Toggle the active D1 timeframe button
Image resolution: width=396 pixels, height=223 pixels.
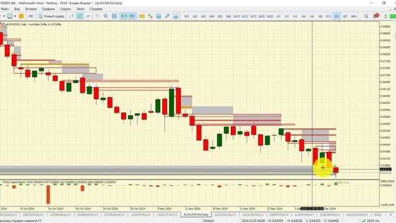point(337,16)
